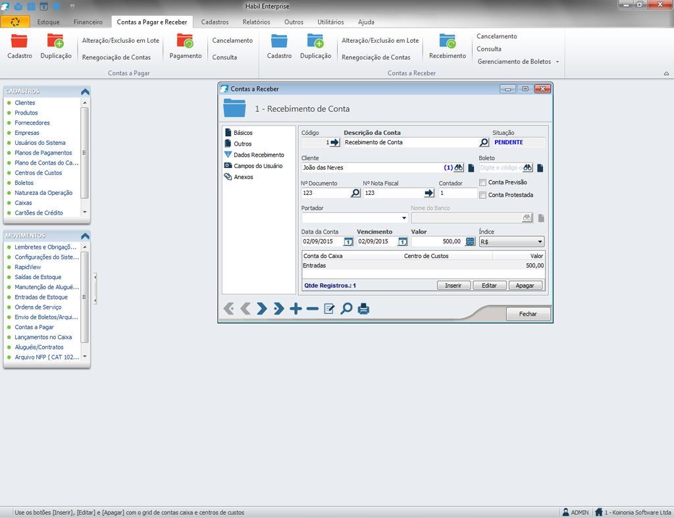Select the Entradas row in grid

click(423, 266)
